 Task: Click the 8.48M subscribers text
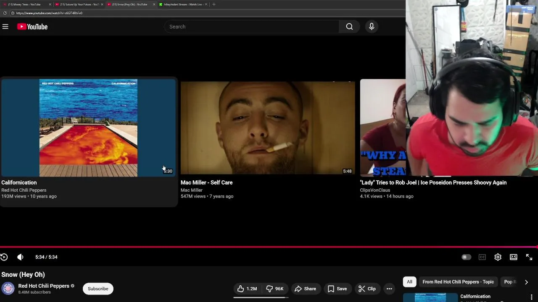coord(34,292)
